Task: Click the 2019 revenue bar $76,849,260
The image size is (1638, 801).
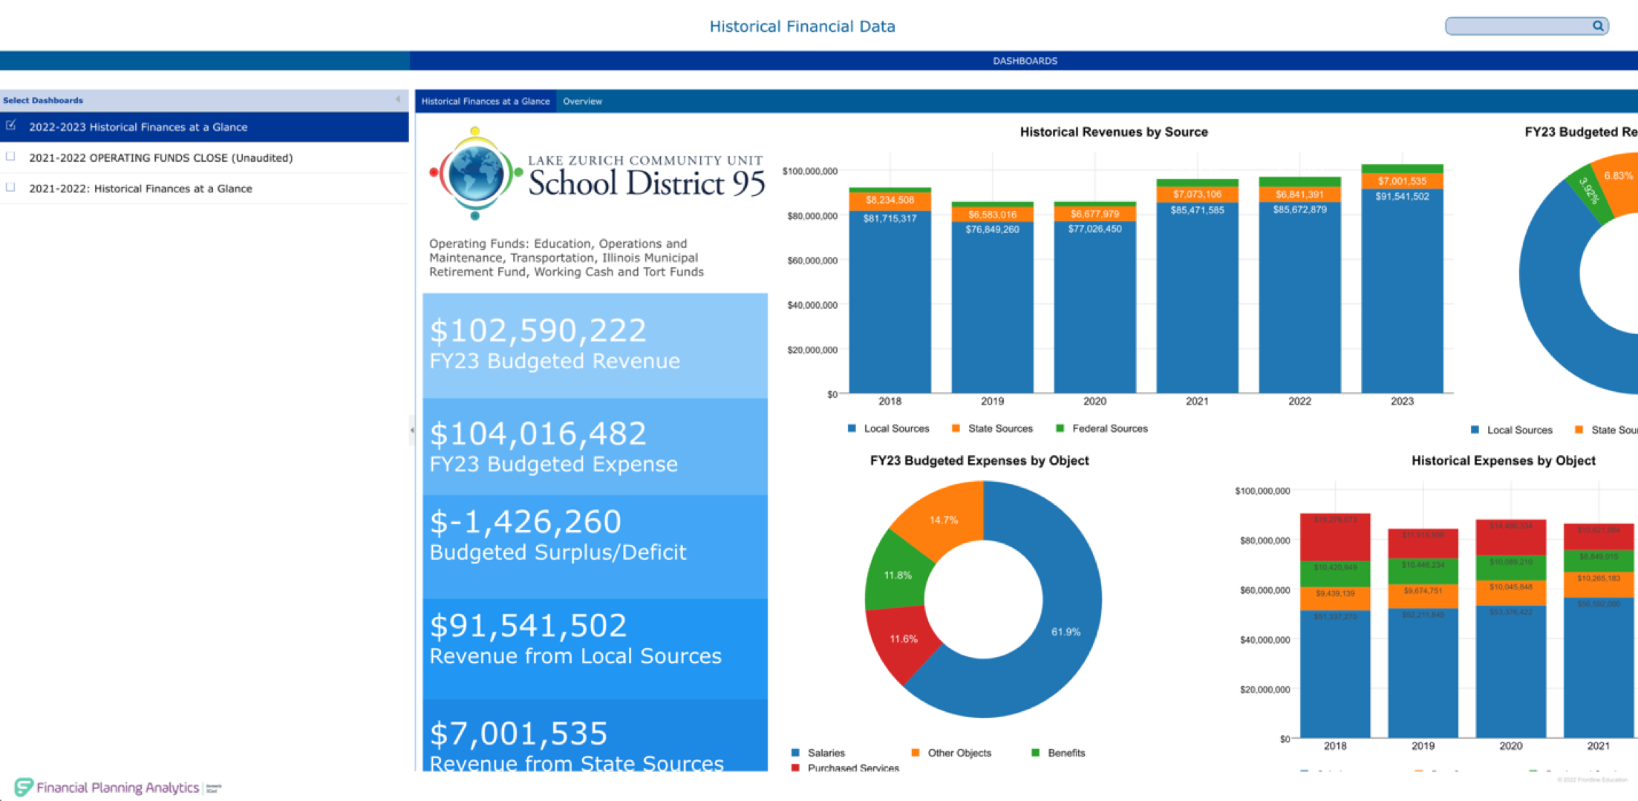Action: point(992,307)
